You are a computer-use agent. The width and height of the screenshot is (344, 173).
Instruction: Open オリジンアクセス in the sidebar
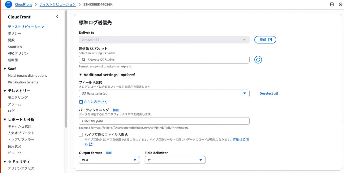(21, 168)
